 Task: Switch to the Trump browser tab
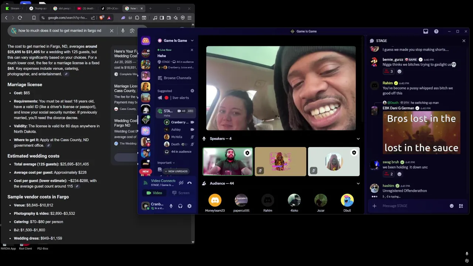(38, 8)
